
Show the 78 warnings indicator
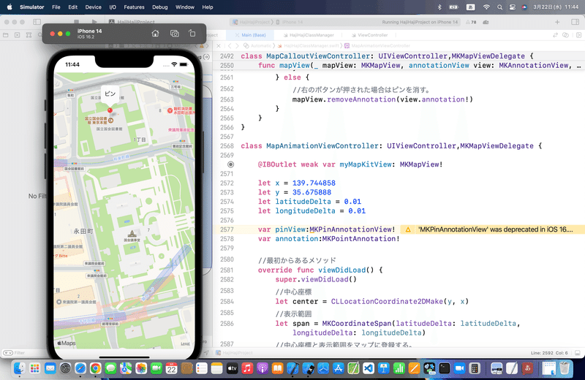point(471,22)
